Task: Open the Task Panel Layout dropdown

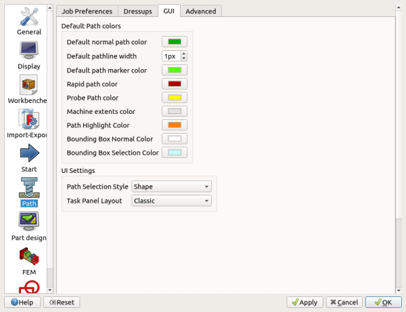Action: coord(171,201)
